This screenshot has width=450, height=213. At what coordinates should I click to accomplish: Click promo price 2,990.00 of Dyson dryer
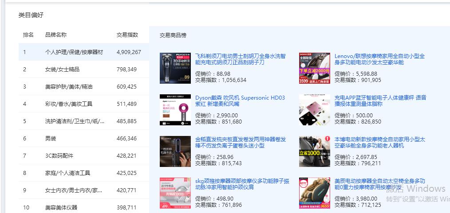click(x=227, y=116)
